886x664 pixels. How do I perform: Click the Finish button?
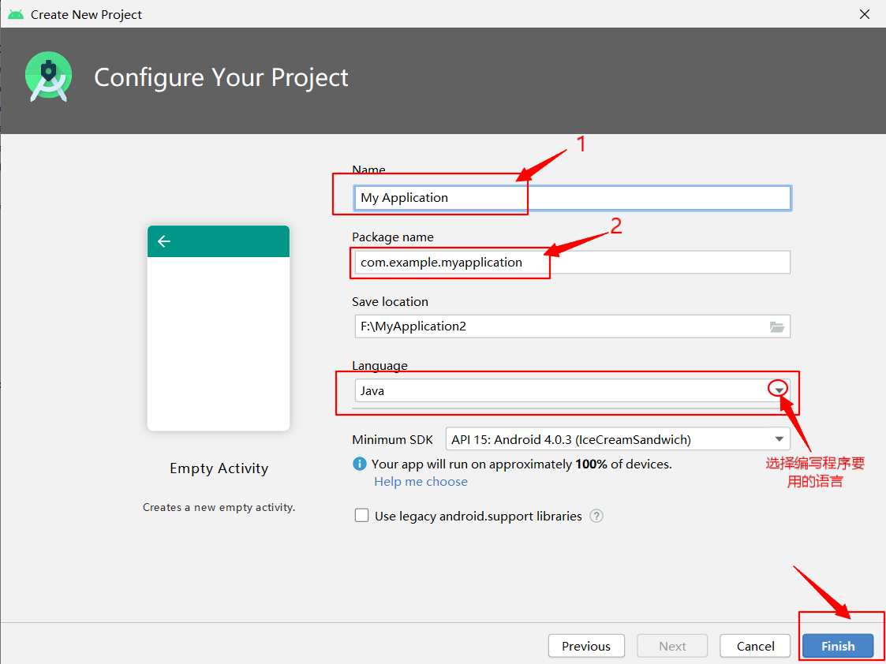coord(838,646)
